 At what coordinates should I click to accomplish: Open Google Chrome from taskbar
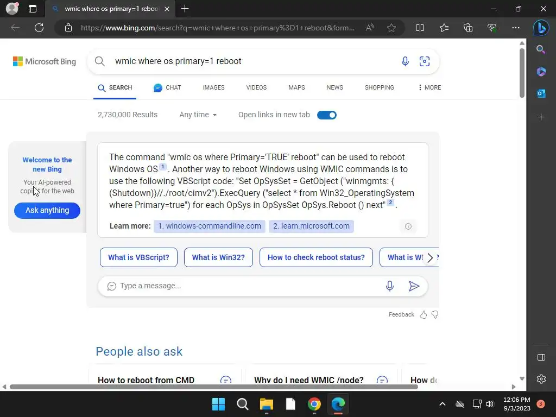click(314, 404)
